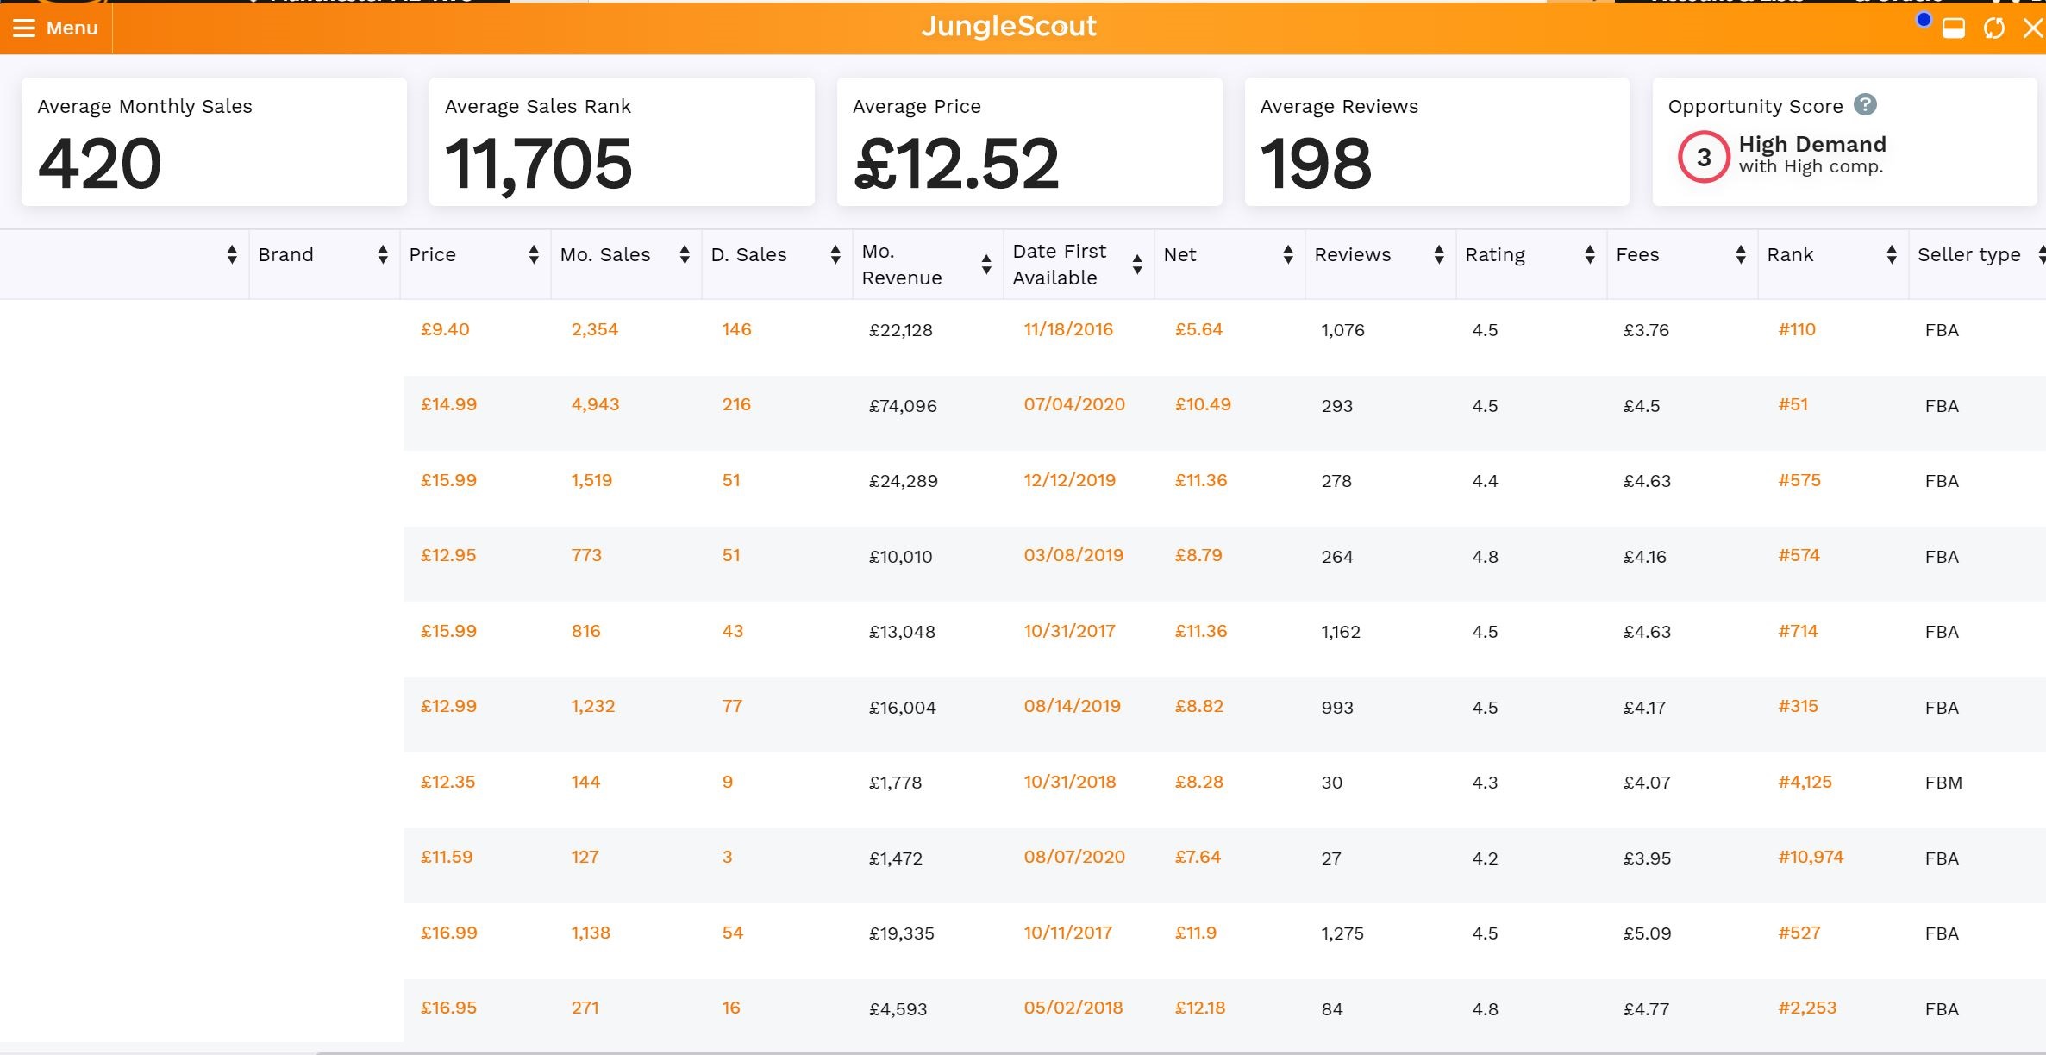Click the refresh results icon
The width and height of the screenshot is (2046, 1055).
1993,28
